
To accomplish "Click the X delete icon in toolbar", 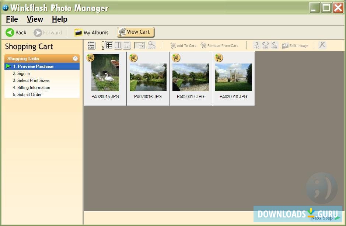I will tap(322, 45).
